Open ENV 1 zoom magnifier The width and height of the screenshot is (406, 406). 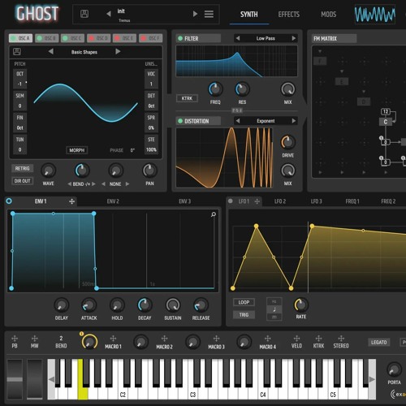pyautogui.click(x=214, y=214)
